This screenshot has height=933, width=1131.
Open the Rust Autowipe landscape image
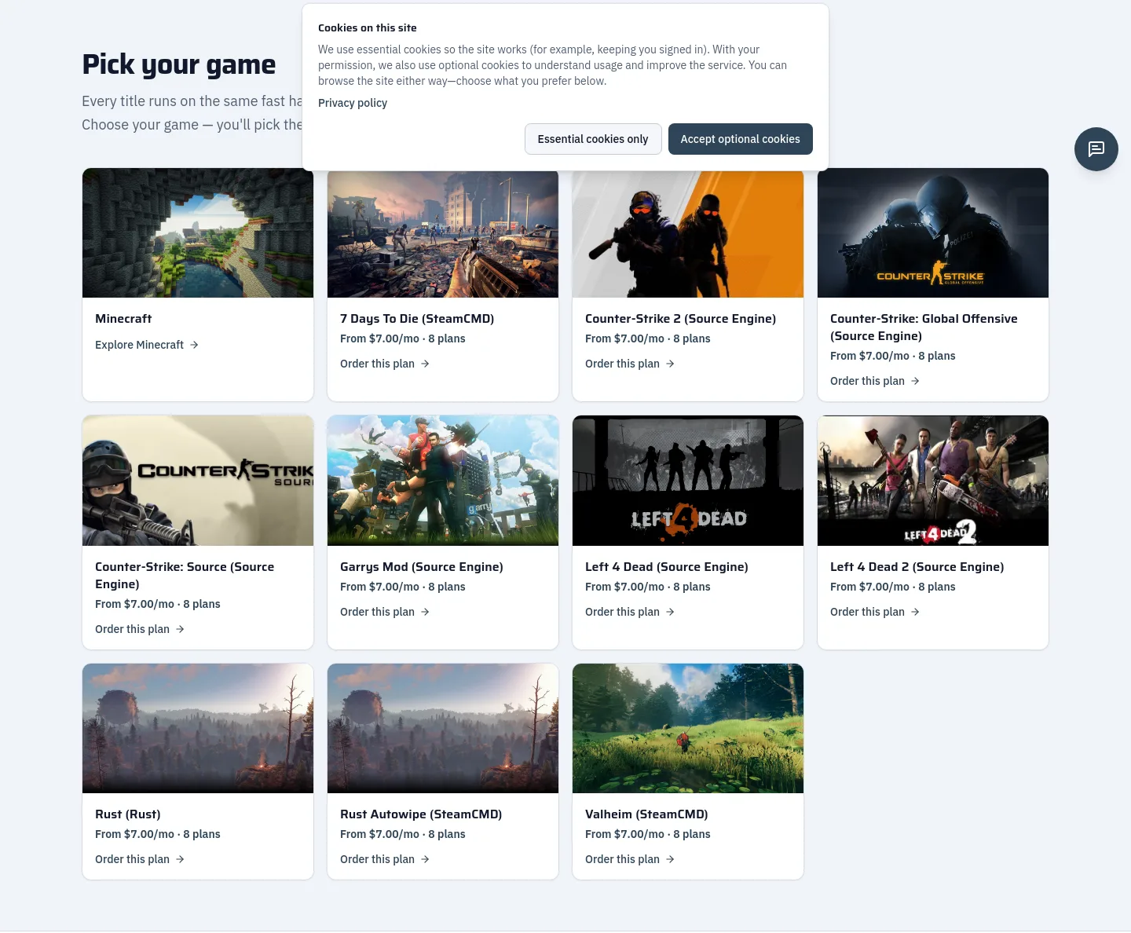443,728
